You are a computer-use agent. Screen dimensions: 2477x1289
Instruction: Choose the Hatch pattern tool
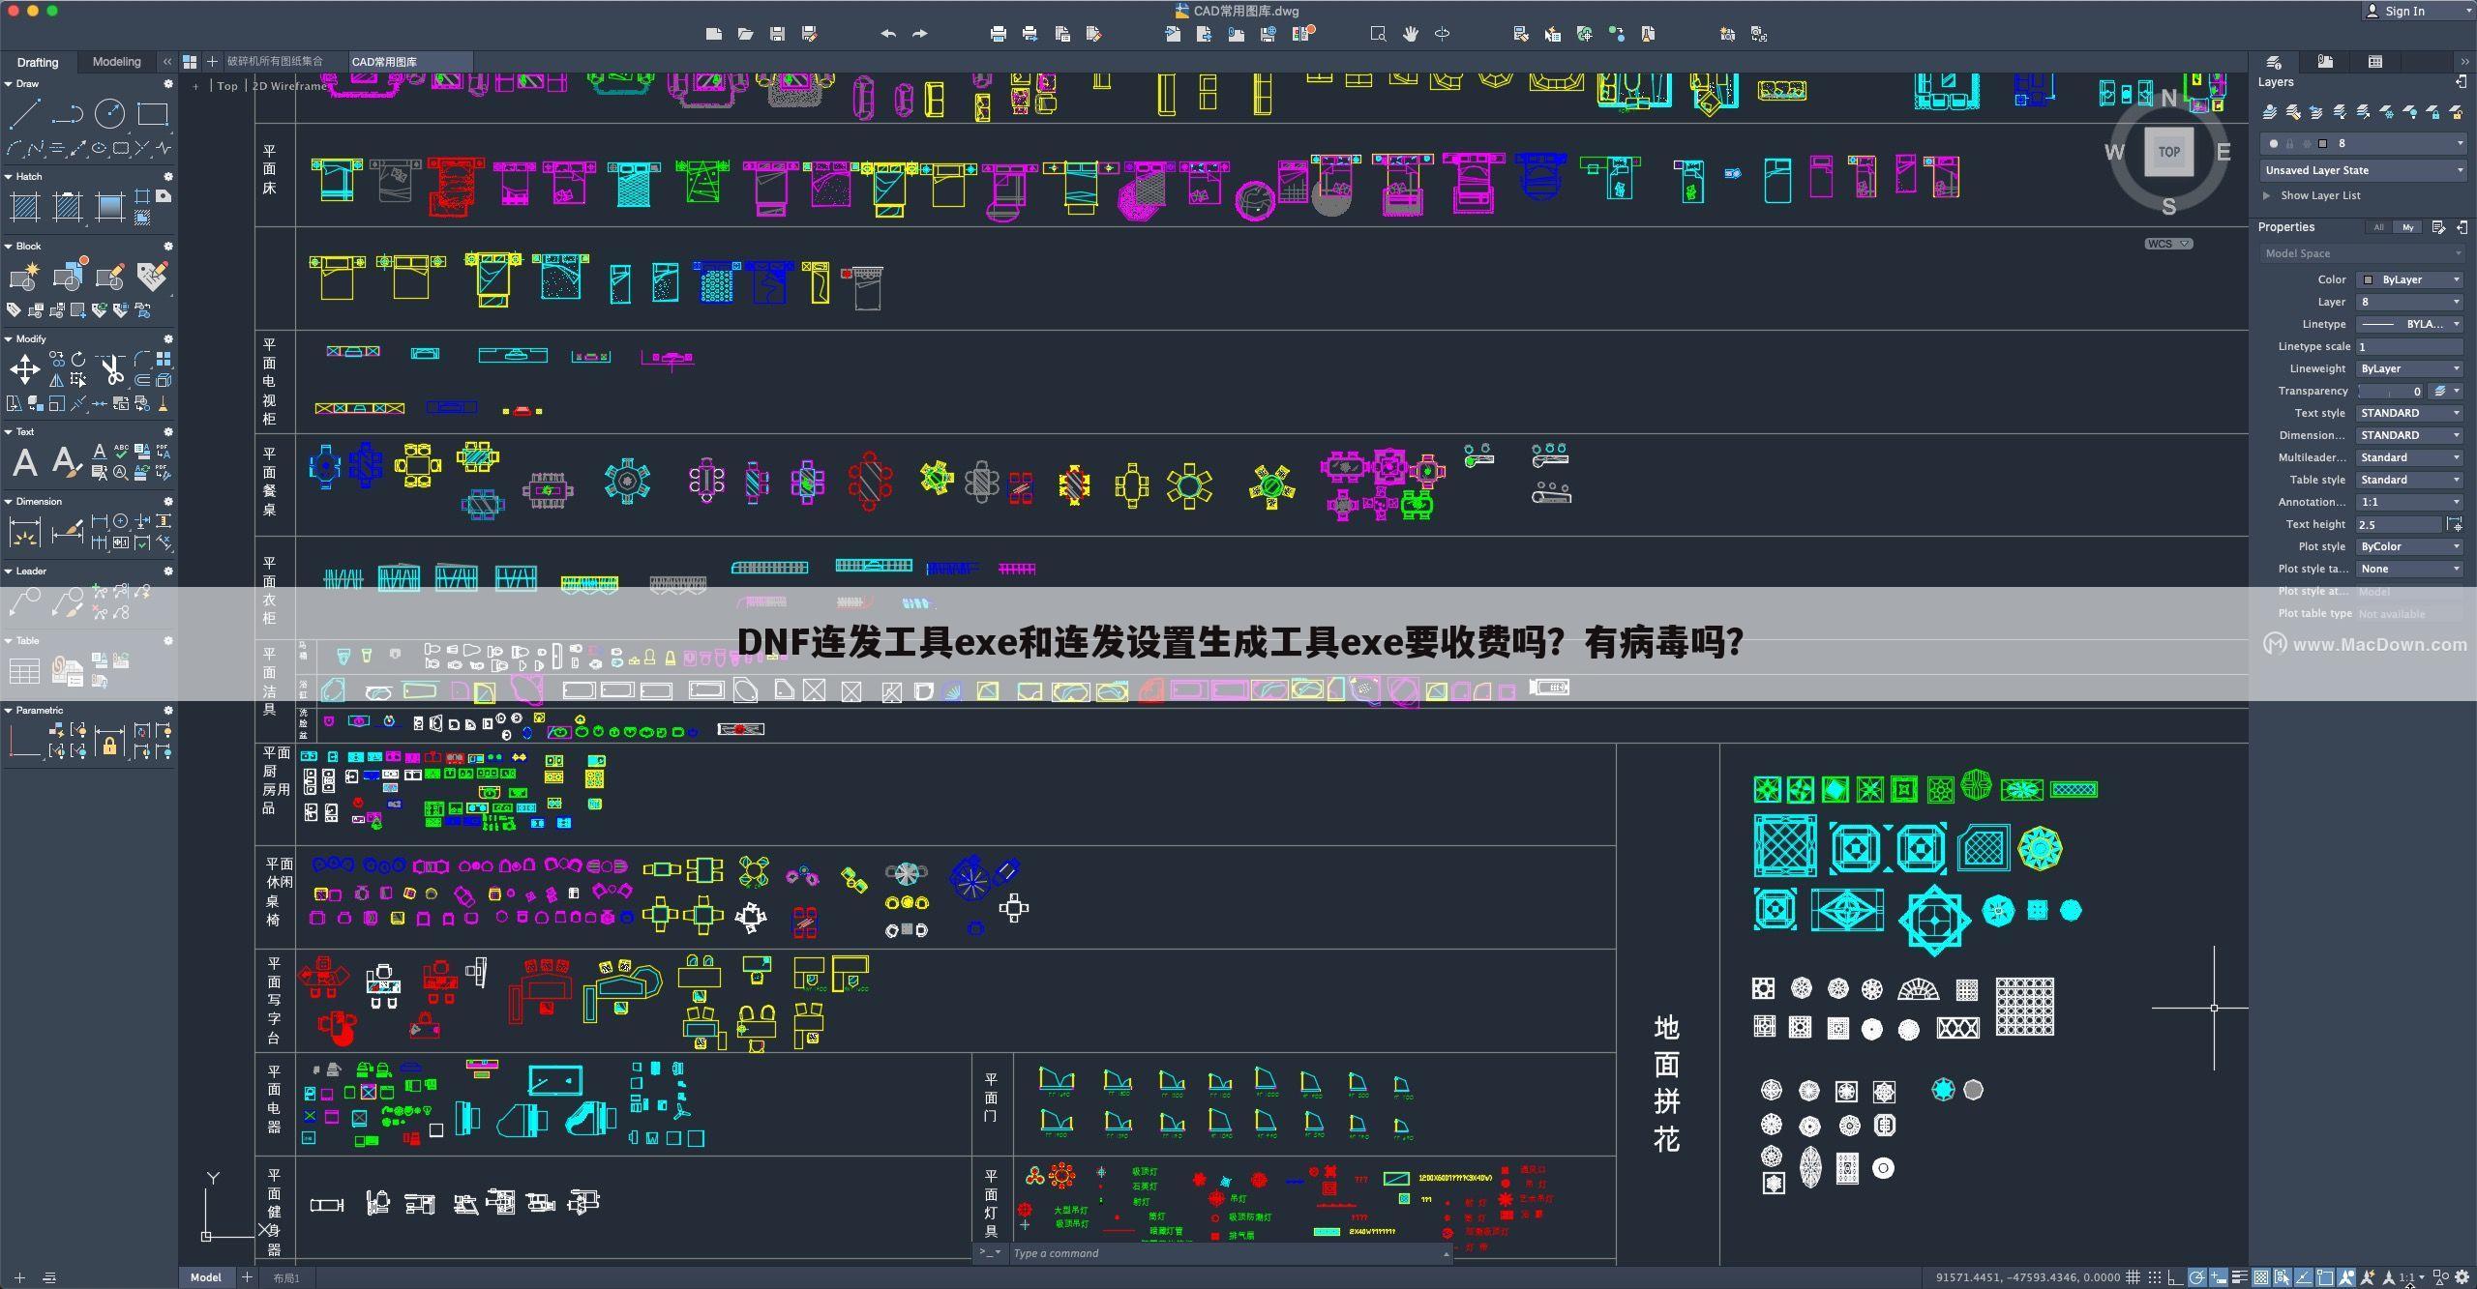pos(24,206)
